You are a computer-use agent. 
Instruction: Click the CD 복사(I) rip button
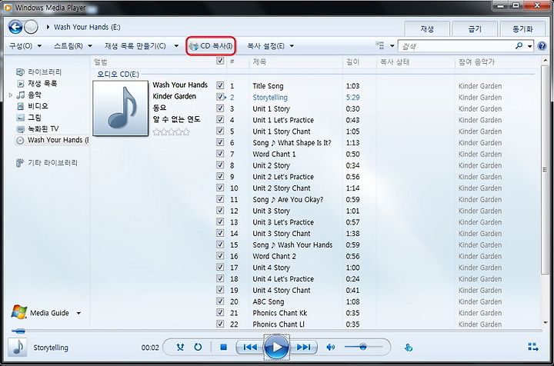211,46
